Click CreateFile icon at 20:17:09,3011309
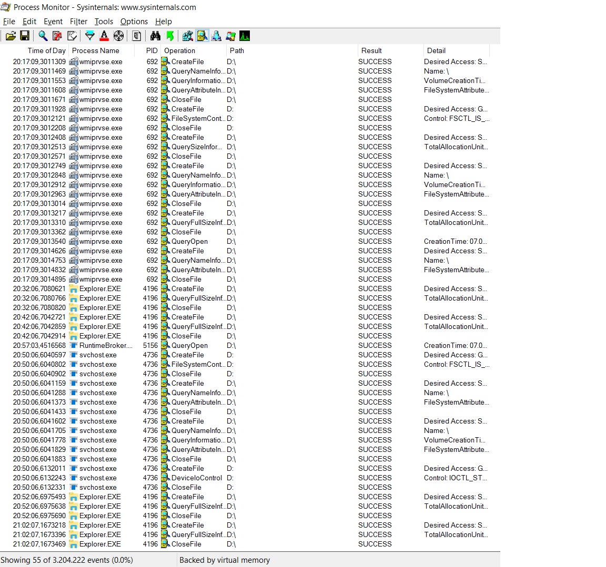Screen dimensions: 606x567 tap(165, 62)
